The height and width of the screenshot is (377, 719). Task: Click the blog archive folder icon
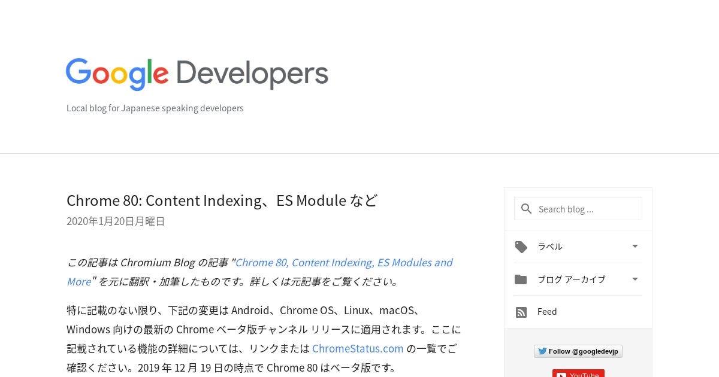point(521,279)
